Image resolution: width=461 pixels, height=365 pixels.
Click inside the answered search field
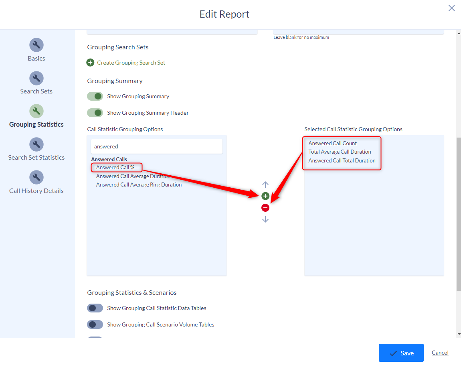(156, 146)
